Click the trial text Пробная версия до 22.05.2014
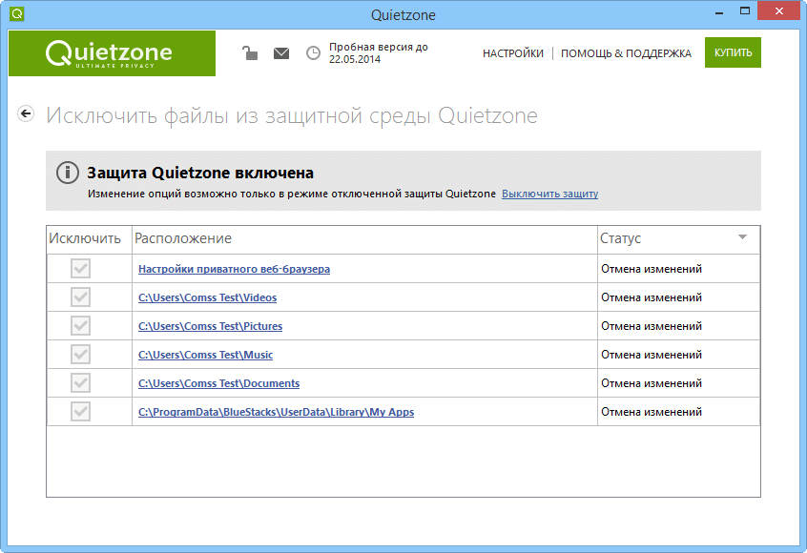 379,53
